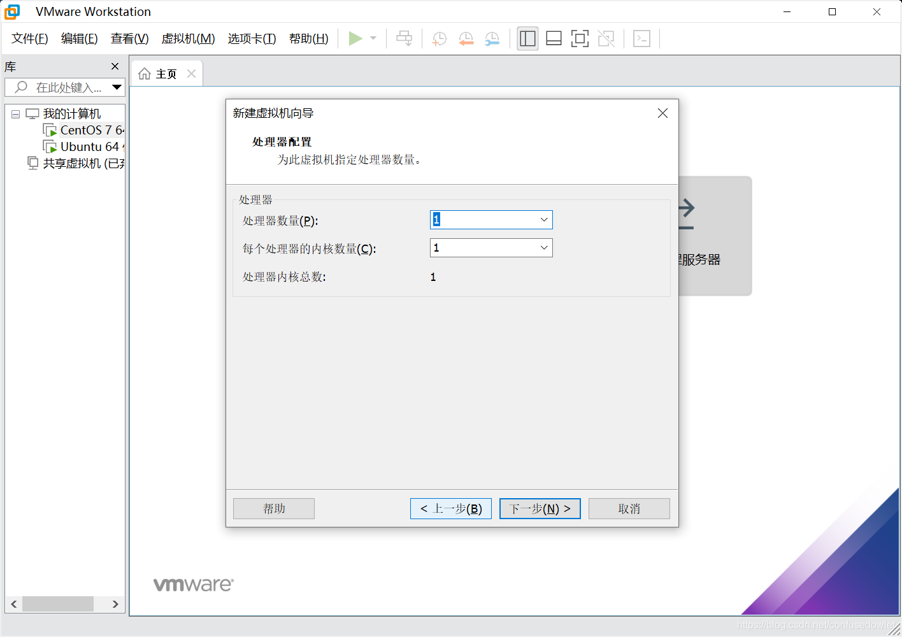Select 我的计算机 in the library tree
The width and height of the screenshot is (902, 637).
(71, 114)
